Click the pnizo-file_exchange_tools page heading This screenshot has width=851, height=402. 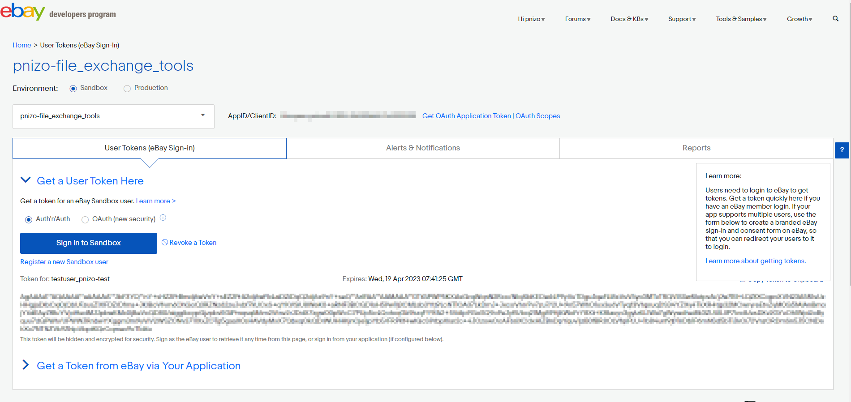pyautogui.click(x=103, y=66)
